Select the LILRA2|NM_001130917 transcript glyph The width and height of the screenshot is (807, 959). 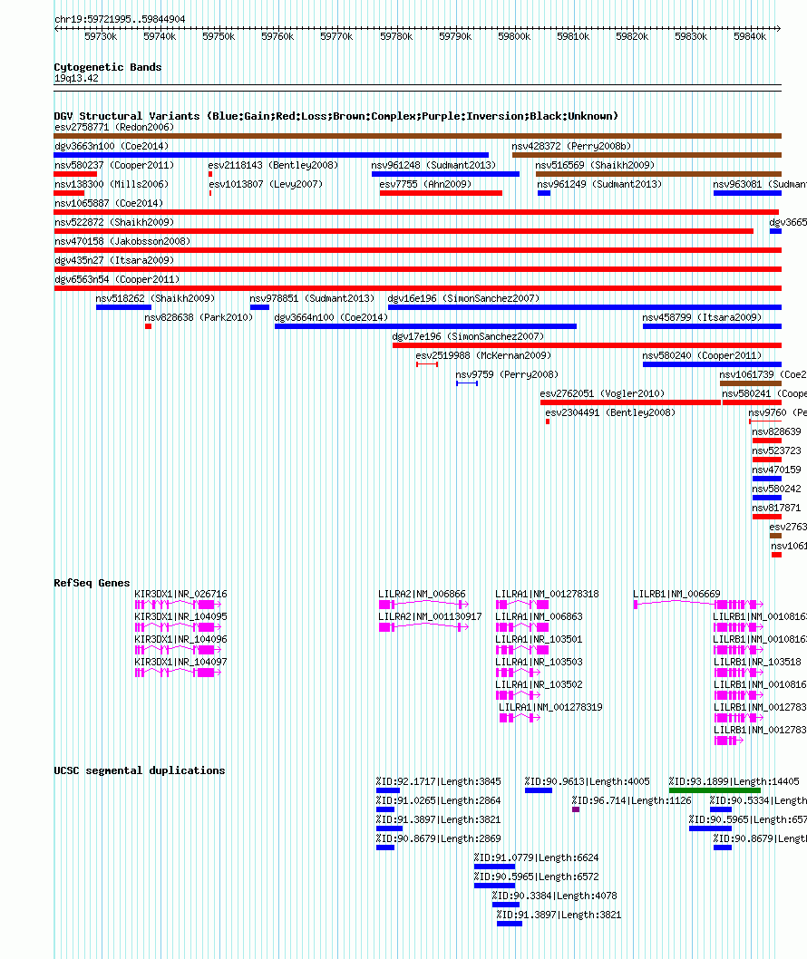point(424,627)
